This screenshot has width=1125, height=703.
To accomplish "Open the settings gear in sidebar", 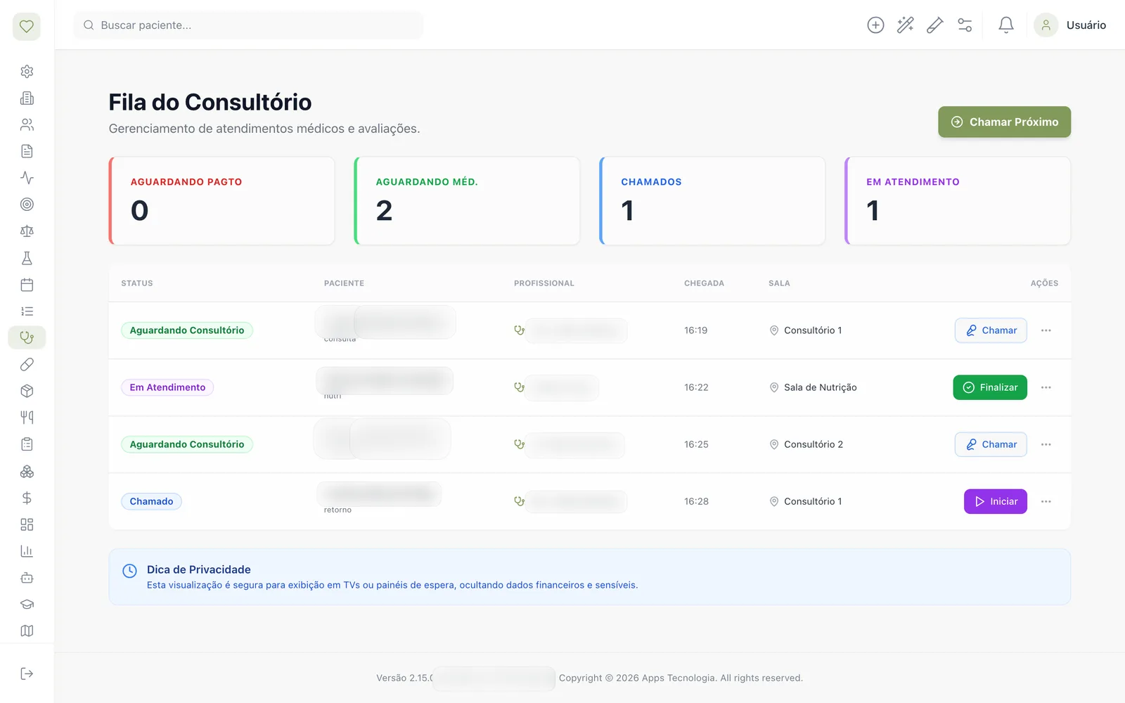I will pyautogui.click(x=27, y=72).
